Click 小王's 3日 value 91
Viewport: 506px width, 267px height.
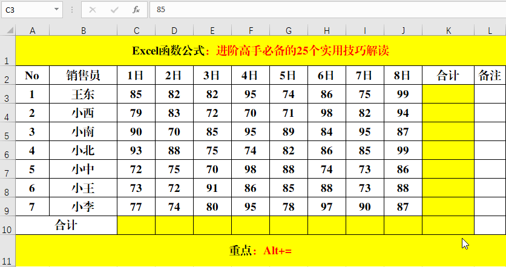[x=212, y=188]
